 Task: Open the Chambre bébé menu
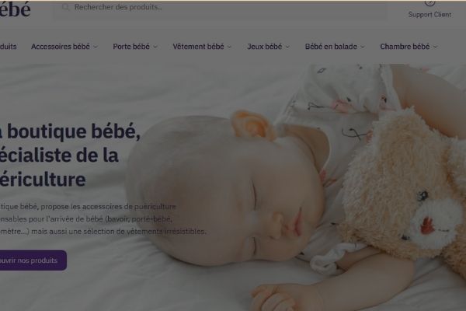tap(405, 47)
